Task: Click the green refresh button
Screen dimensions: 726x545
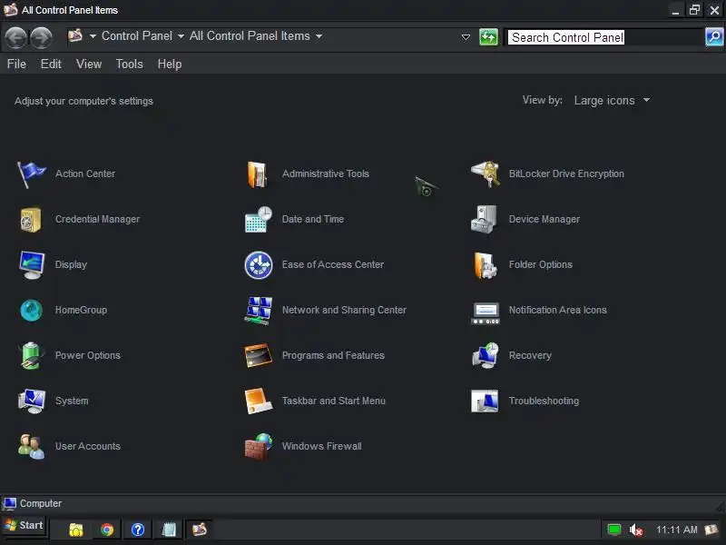Action: coord(488,36)
